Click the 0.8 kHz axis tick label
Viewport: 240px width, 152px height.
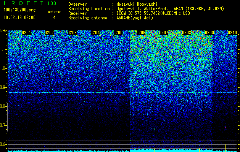tap(3, 106)
